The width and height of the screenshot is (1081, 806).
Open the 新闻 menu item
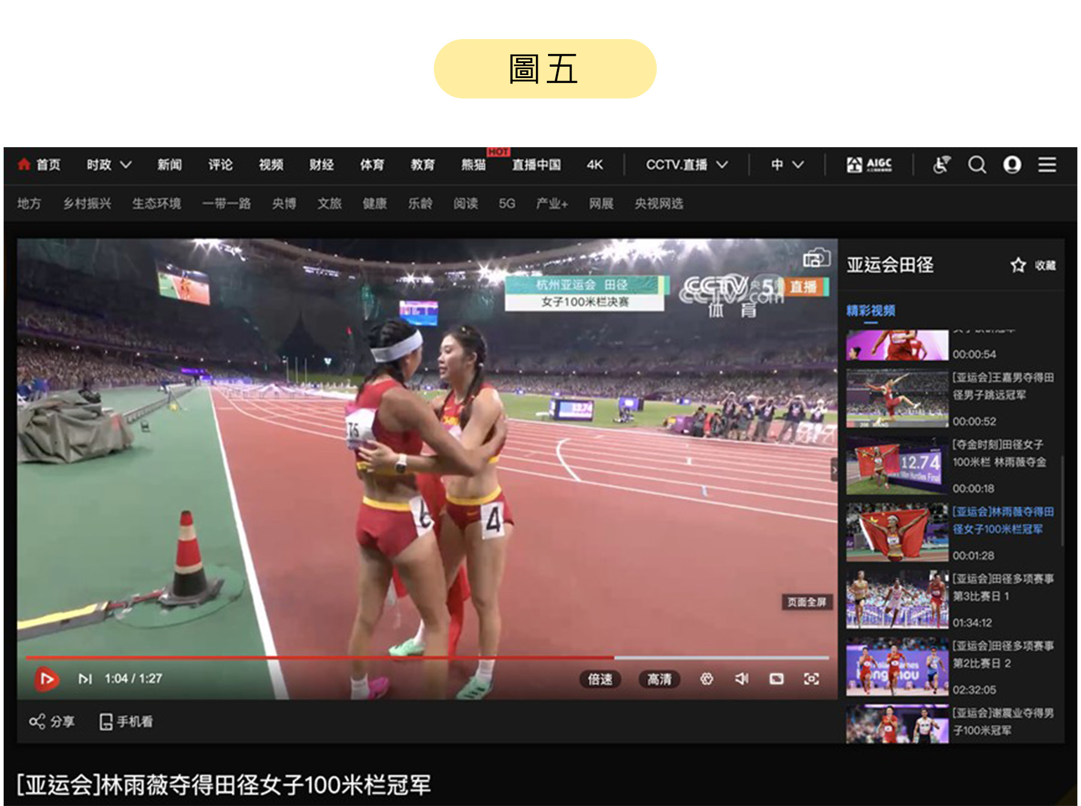coord(169,165)
